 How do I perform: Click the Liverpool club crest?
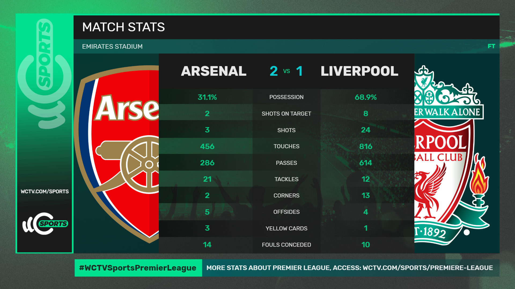452,155
